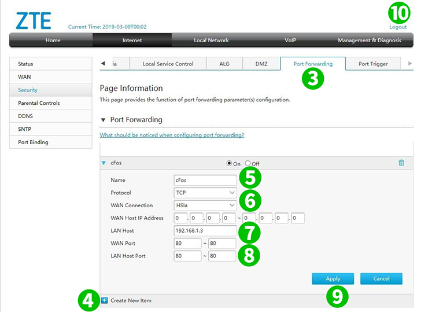421x312 pixels.
Task: Click the plus icon beside Create New Item
Action: (105, 300)
